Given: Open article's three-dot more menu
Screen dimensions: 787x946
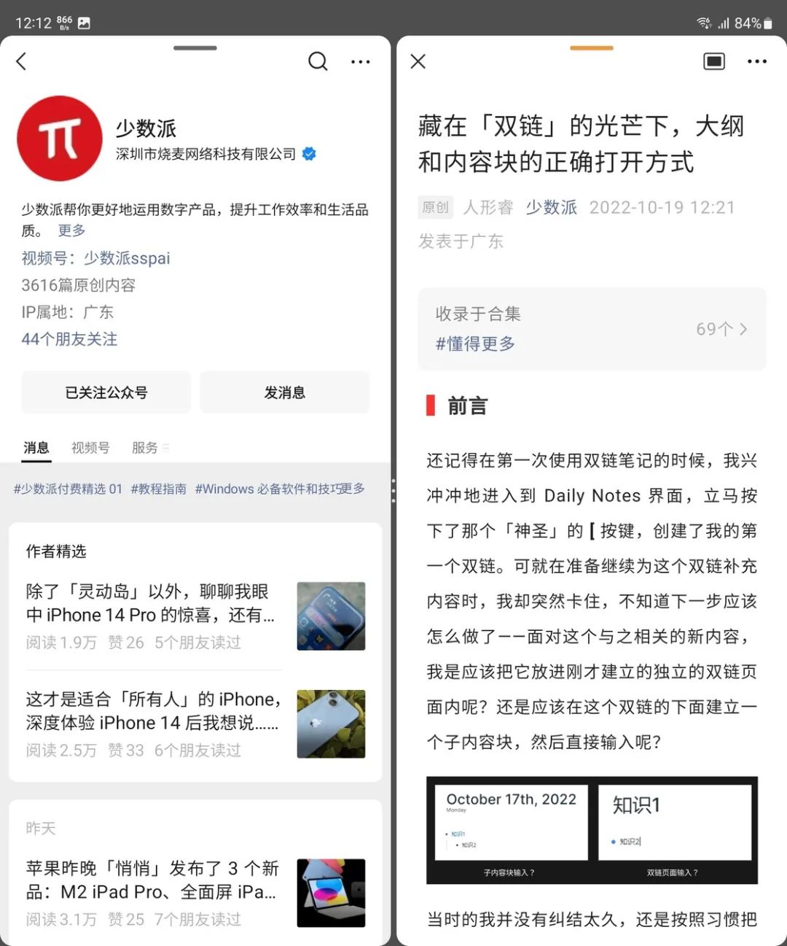Looking at the screenshot, I should [x=757, y=61].
